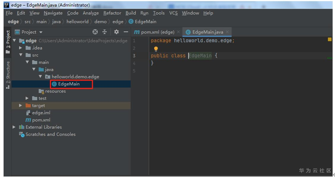
Task: Open the File menu
Action: (9, 13)
